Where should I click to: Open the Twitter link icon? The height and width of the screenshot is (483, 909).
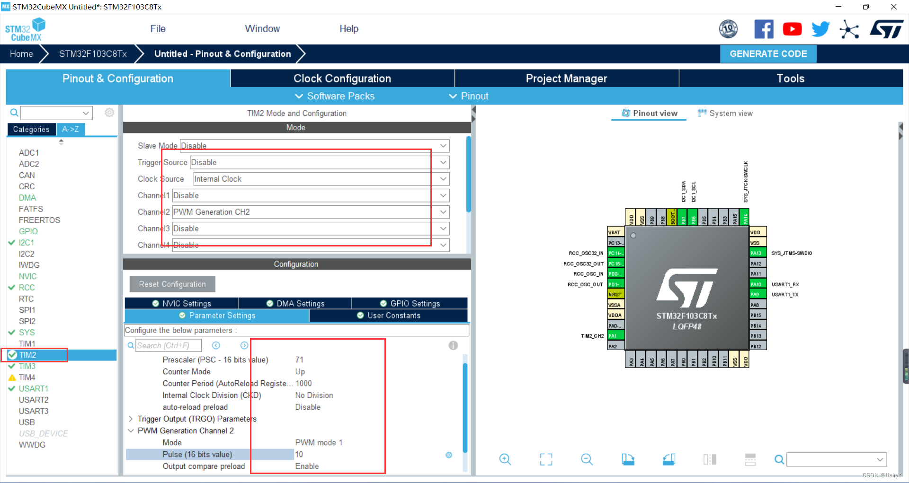pos(820,29)
